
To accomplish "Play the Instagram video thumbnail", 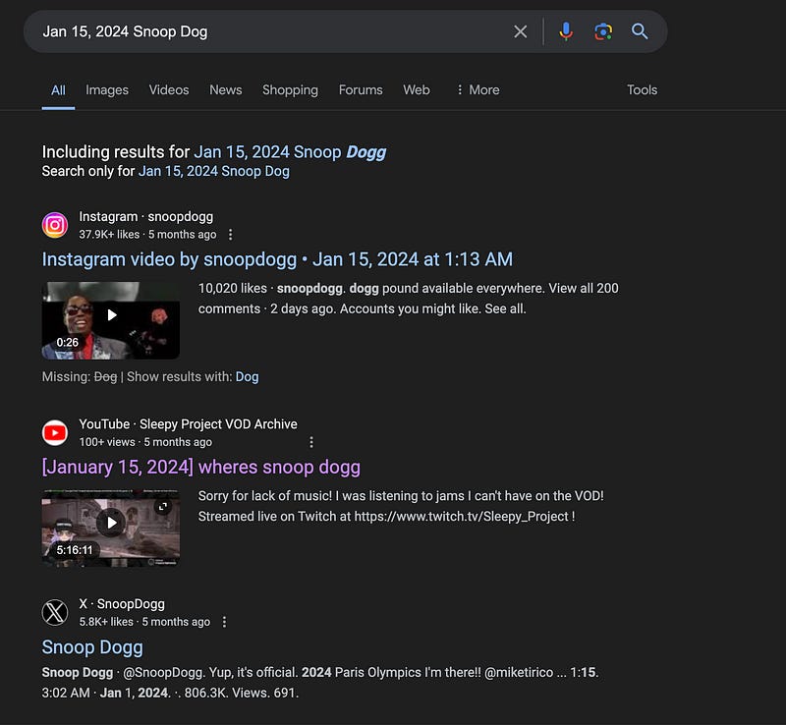I will click(111, 320).
